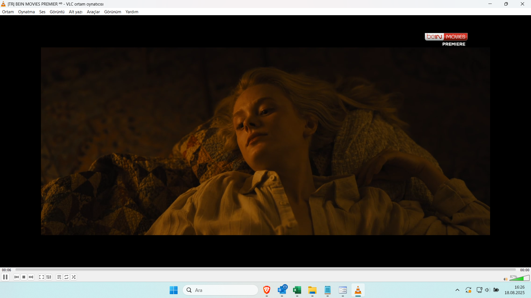This screenshot has height=298, width=531.
Task: Toggle fullscreen video mode
Action: point(42,277)
